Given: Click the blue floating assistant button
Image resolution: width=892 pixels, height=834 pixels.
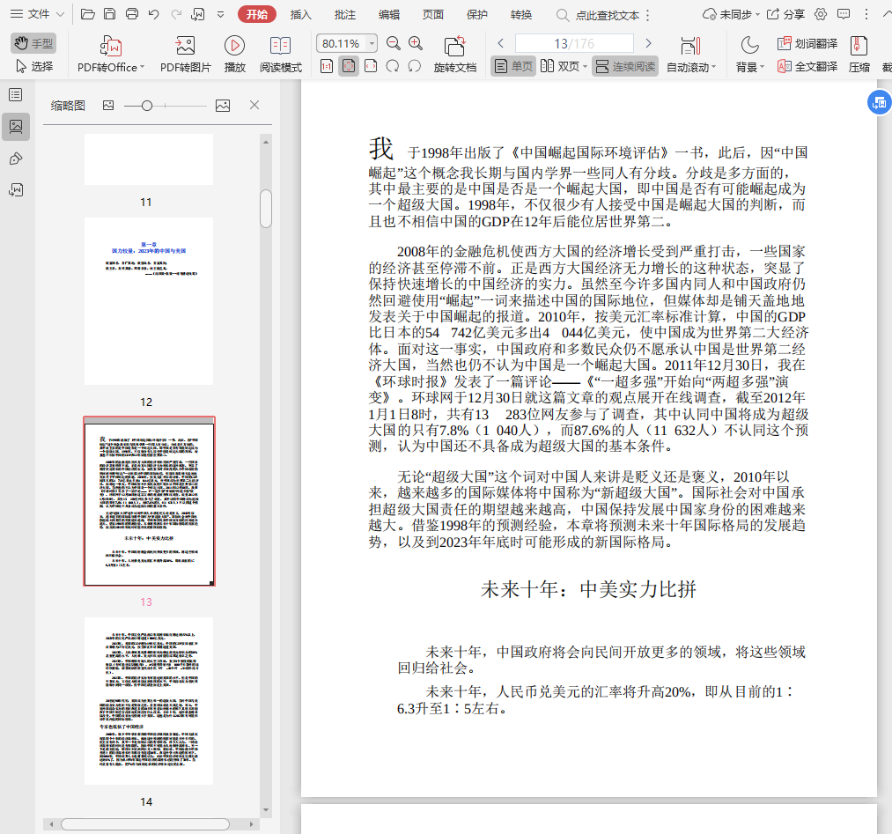Looking at the screenshot, I should coord(879,103).
